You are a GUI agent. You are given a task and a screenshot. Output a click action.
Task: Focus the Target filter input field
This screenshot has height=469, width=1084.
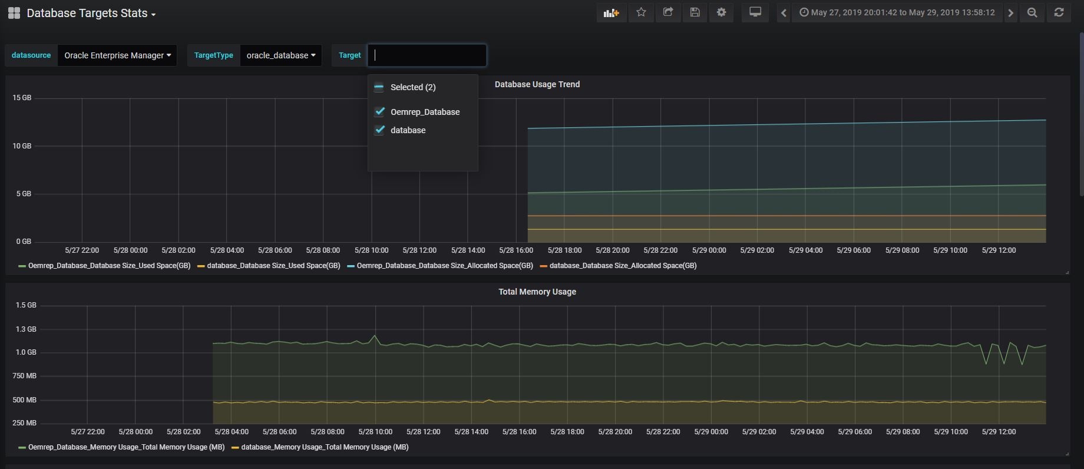pos(427,55)
